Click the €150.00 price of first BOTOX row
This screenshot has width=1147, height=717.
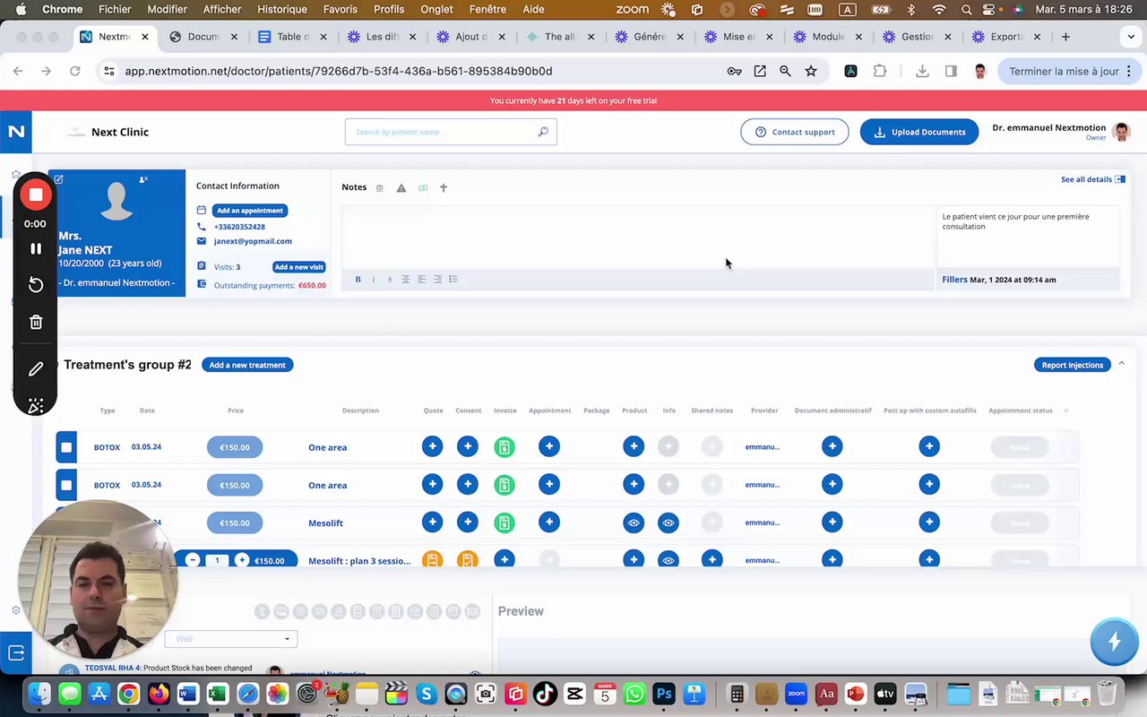pos(235,447)
